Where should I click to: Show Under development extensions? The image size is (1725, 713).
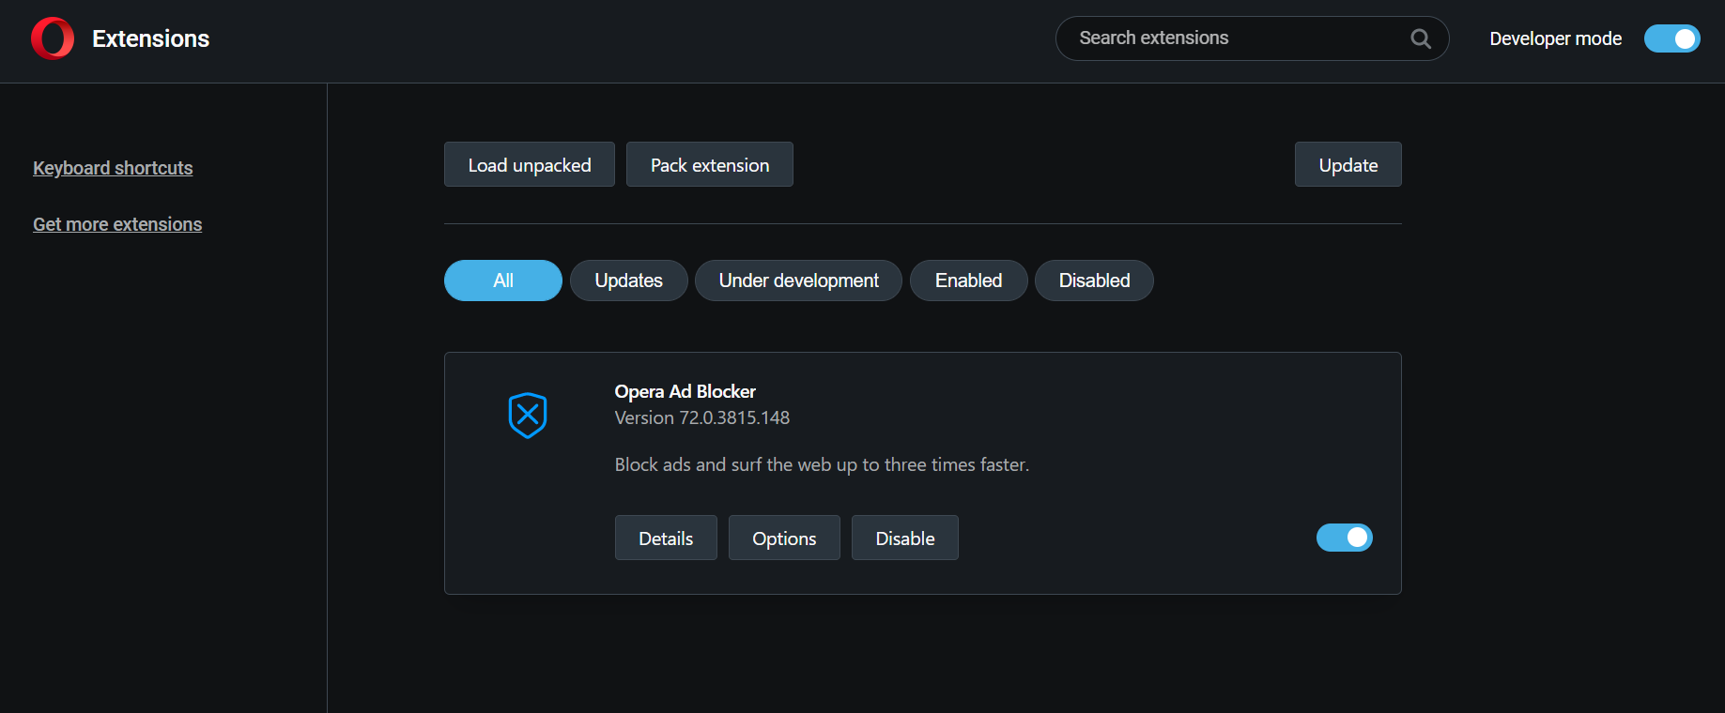point(798,281)
